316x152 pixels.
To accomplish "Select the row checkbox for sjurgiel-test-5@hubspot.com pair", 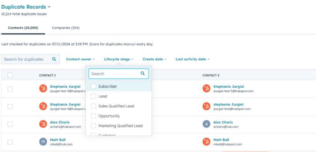I will [x=10, y=89].
